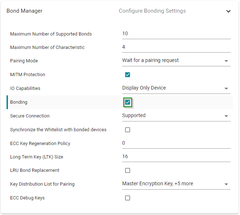The height and width of the screenshot is (215, 240).
Task: Click the Secure Connection dropdown arrow
Action: click(x=226, y=116)
